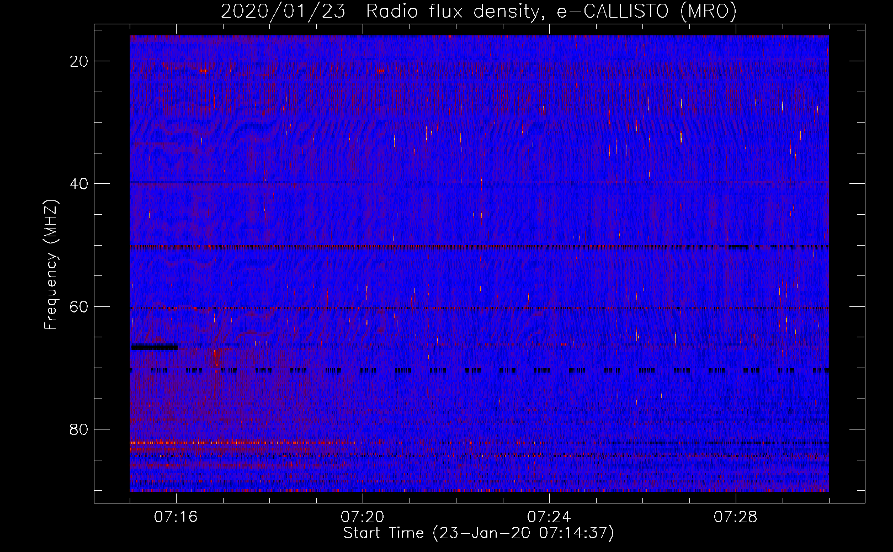893x552 pixels.
Task: Click the time tick label 07:28
Action: point(736,517)
